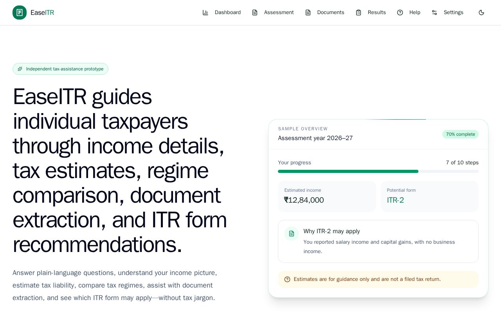Viewport: 501px width, 313px height.
Task: Click the 'Estimates are for guidance only' notice
Action: [378, 279]
